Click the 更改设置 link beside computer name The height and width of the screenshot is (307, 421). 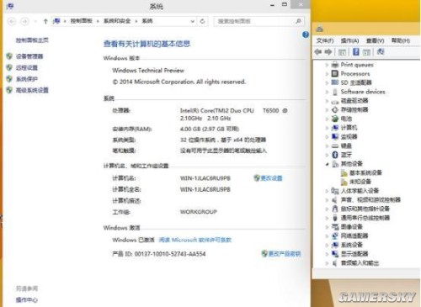point(271,178)
